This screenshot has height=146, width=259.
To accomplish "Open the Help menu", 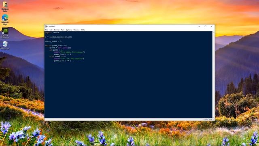I will pyautogui.click(x=83, y=30).
